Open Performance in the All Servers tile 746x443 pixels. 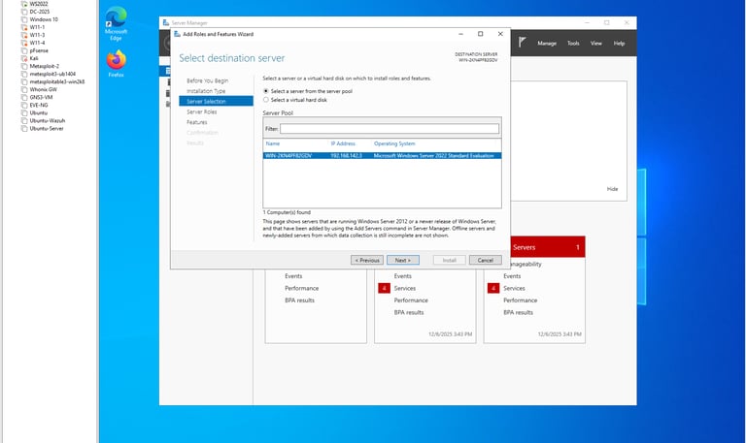point(520,301)
